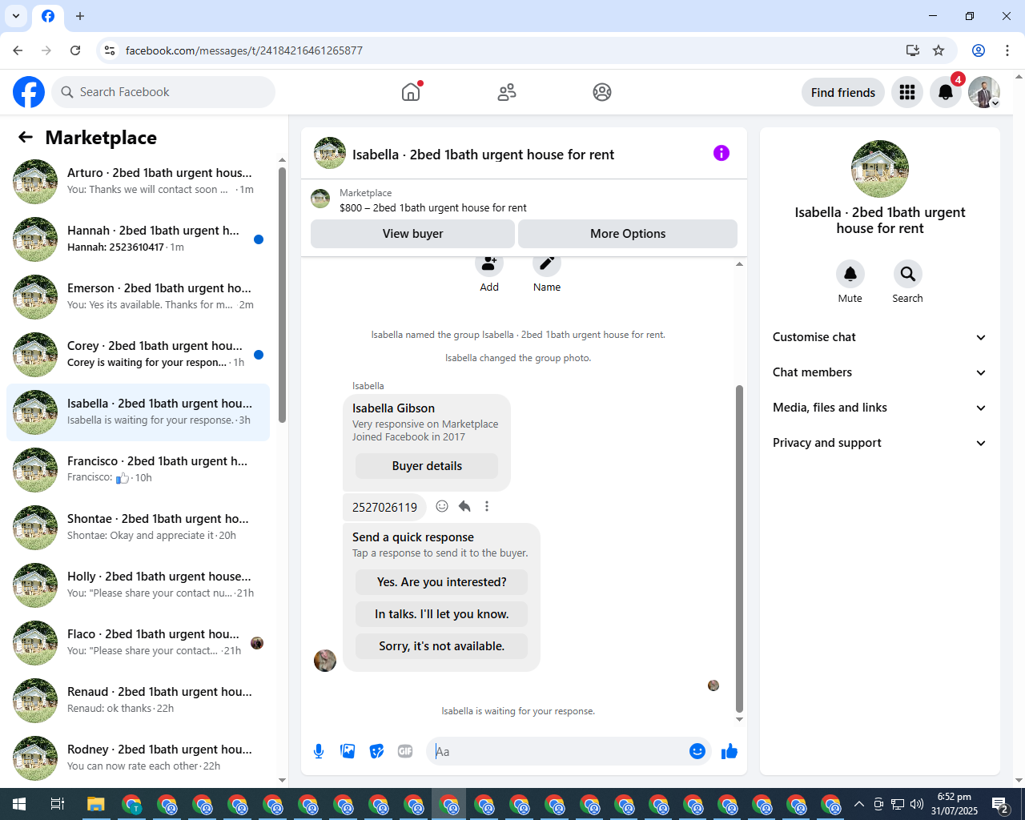The height and width of the screenshot is (820, 1025).
Task: Open conversation information purple icon
Action: (722, 153)
